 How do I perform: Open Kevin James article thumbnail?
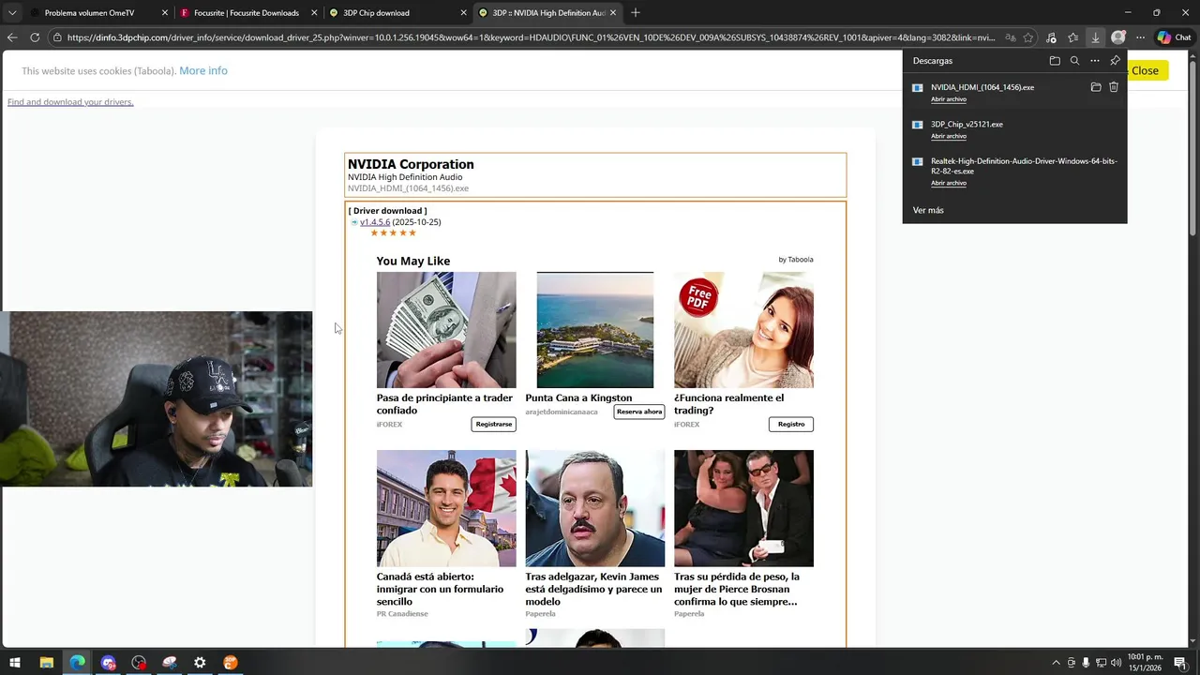point(595,508)
